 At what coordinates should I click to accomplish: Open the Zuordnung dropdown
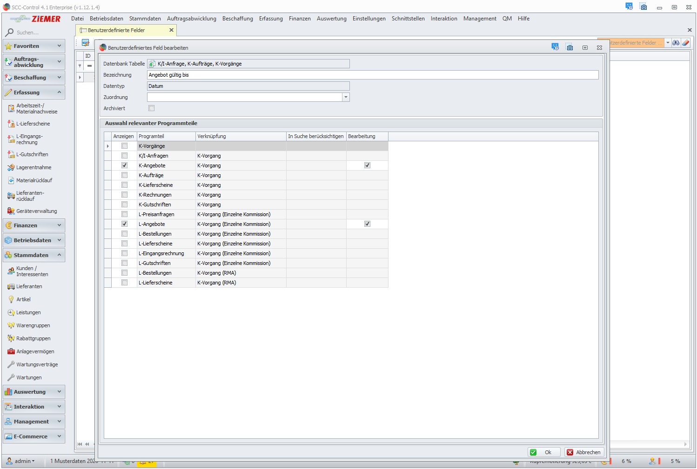[x=346, y=97]
